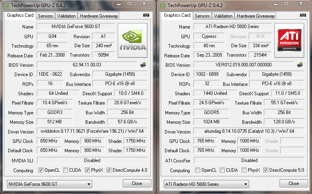Image resolution: width=312 pixels, height=194 pixels.
Task: Toggle PhysX checkbox in NVIDIA window
Action: [x=87, y=170]
